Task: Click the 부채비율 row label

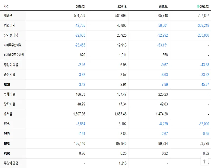Action: click(9, 94)
